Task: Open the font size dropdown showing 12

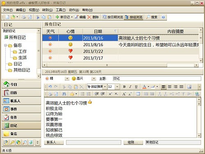Action: pos(117,87)
